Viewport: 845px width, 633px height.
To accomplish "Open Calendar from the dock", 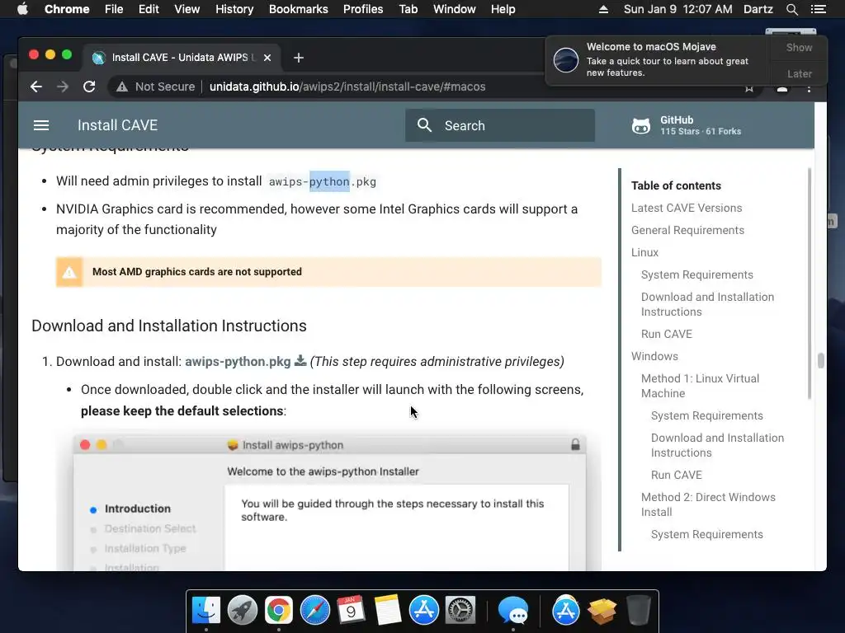I will click(352, 610).
